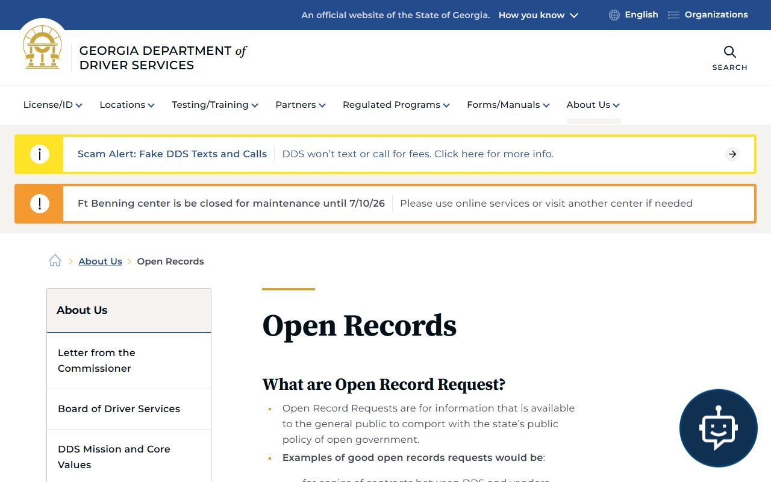Click Georgia Department of Driver Services title

coord(163,58)
